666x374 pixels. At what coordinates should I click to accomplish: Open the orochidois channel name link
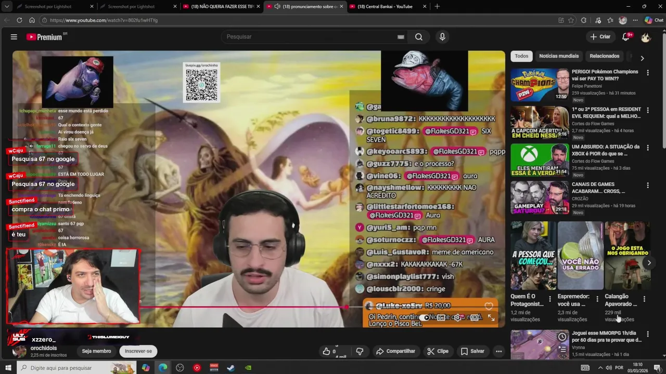pyautogui.click(x=44, y=348)
